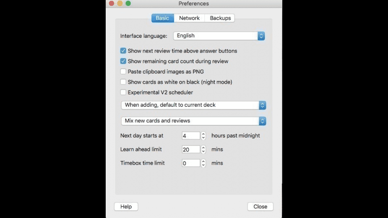
Task: Open the Interface language dropdown
Action: tap(219, 36)
